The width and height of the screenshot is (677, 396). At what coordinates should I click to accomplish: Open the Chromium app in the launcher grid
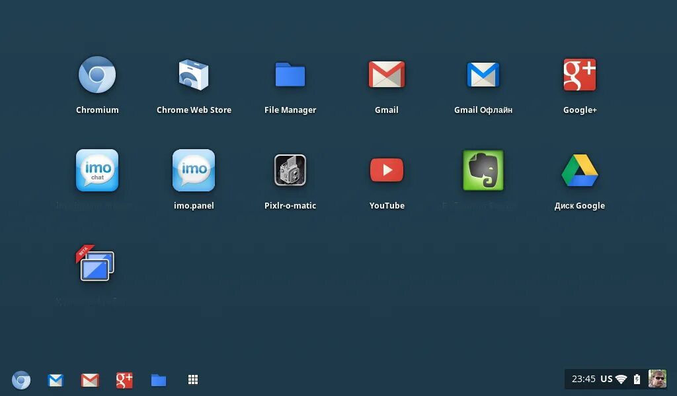(97, 75)
